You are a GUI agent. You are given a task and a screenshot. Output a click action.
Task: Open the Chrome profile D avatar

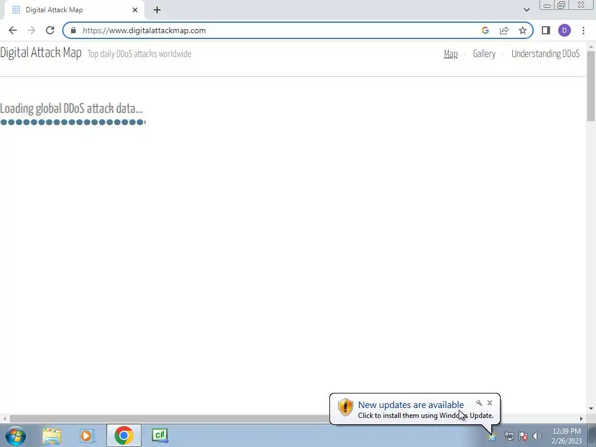point(565,30)
